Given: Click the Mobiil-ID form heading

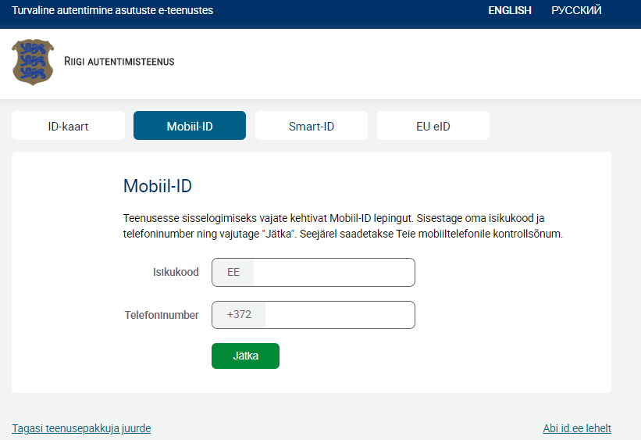Looking at the screenshot, I should (158, 186).
